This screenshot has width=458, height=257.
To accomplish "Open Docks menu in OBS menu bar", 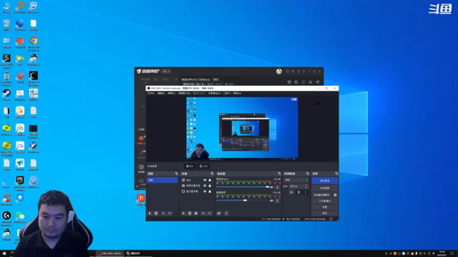I will coord(184,93).
